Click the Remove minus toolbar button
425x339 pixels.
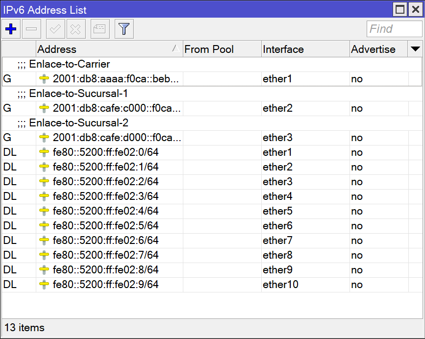click(31, 29)
